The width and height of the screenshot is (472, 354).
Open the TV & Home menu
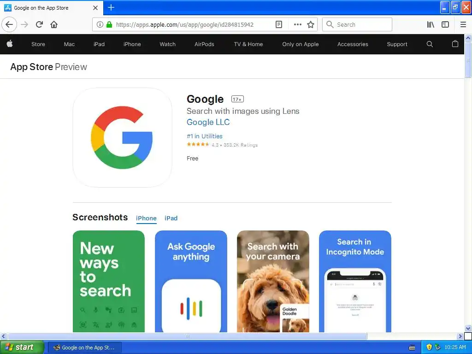[x=248, y=44]
